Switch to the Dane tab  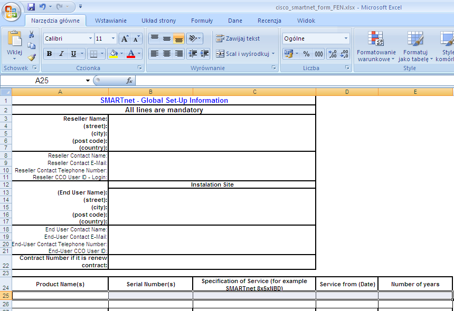(235, 21)
